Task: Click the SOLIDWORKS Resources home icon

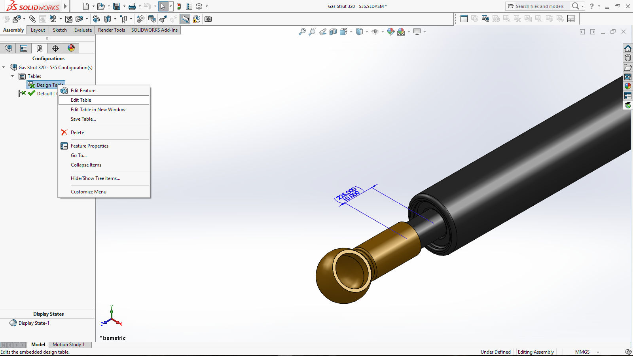Action: pos(628,48)
